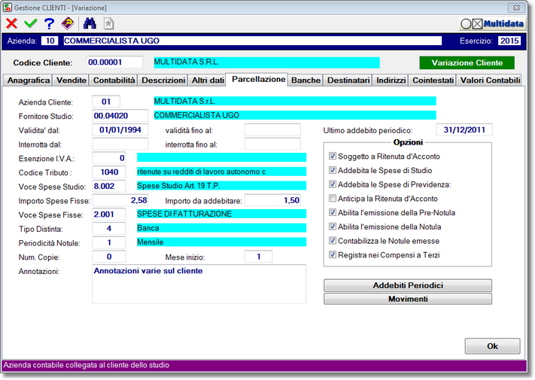Switch to the Anagrafica tab
The image size is (535, 380).
[x=29, y=81]
